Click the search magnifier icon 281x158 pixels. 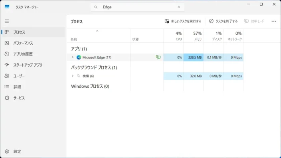[x=96, y=7]
